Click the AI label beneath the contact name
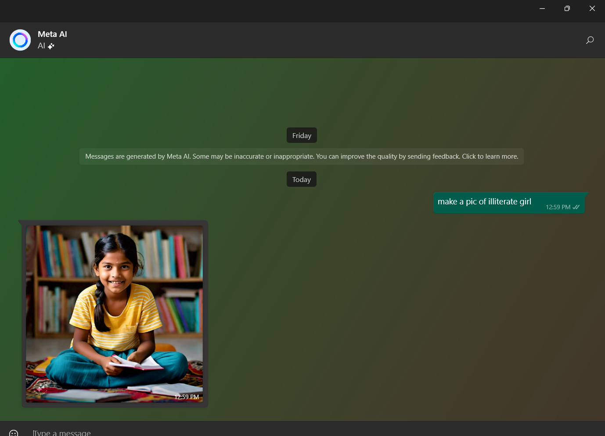 coord(41,46)
